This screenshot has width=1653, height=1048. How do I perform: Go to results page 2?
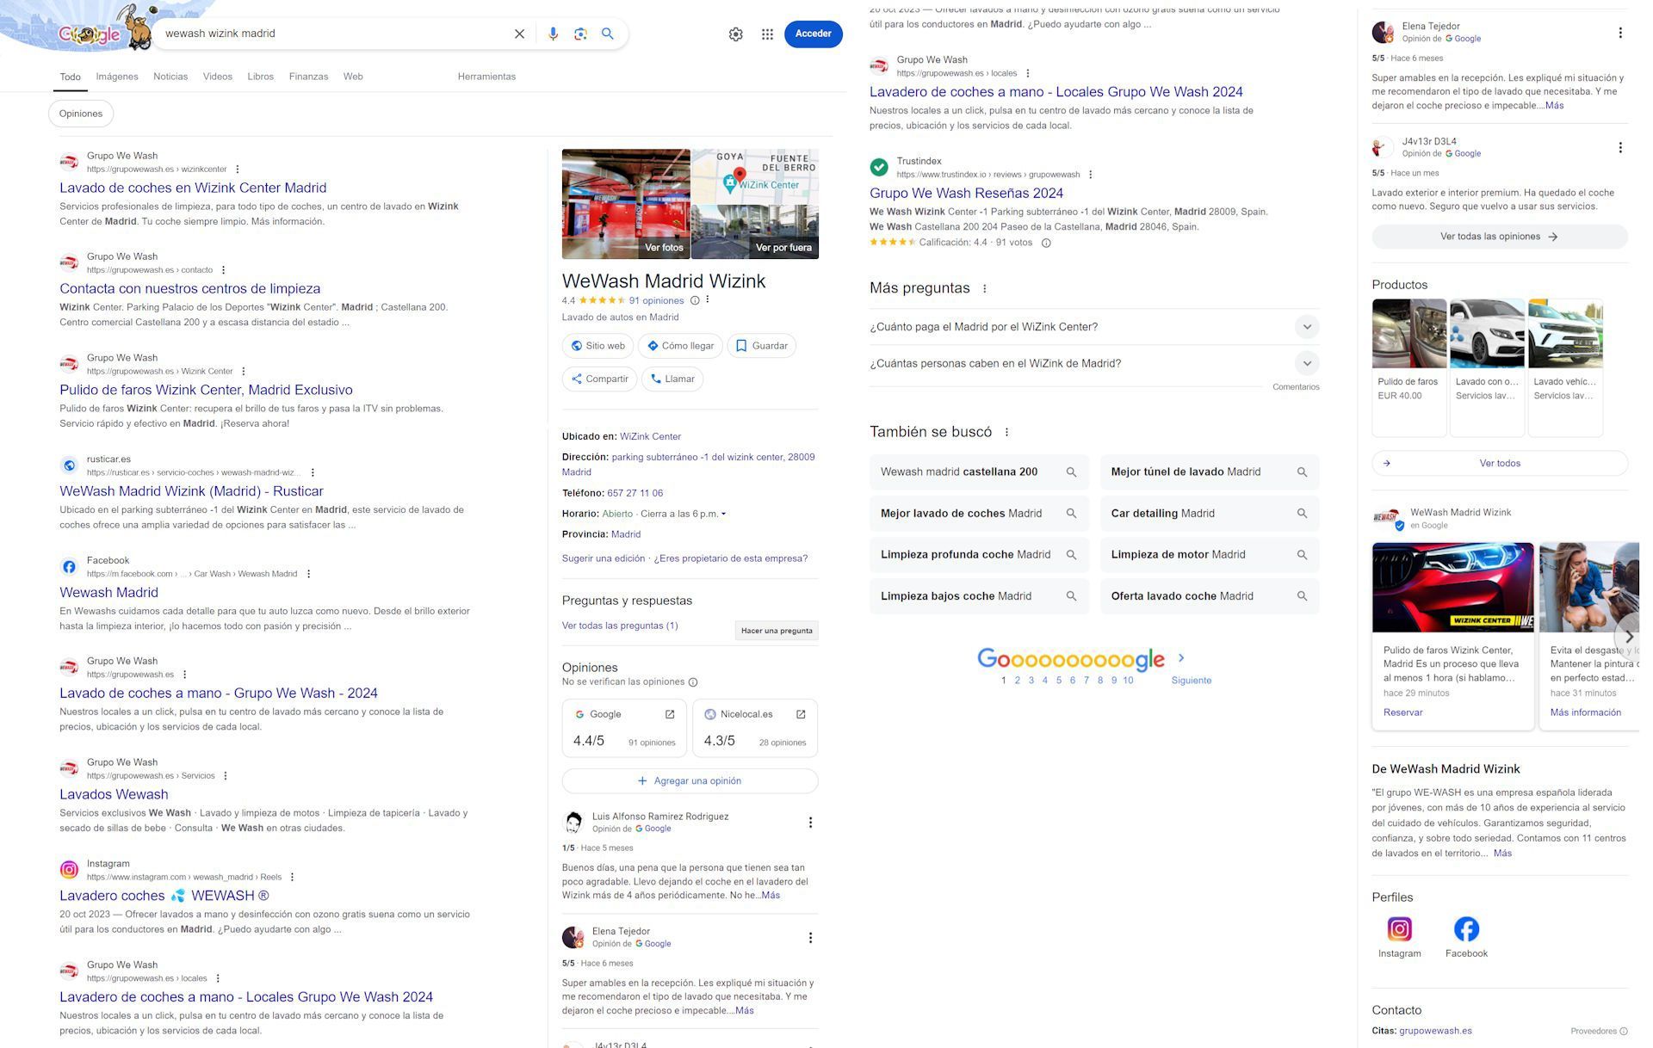click(1017, 681)
